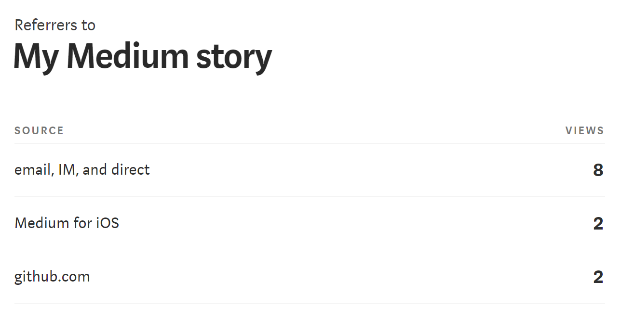Click the 'My Medium story' title
The image size is (635, 320).
143,57
